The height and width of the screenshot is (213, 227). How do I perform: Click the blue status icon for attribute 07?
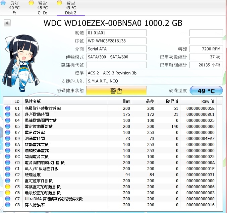coord(8,132)
